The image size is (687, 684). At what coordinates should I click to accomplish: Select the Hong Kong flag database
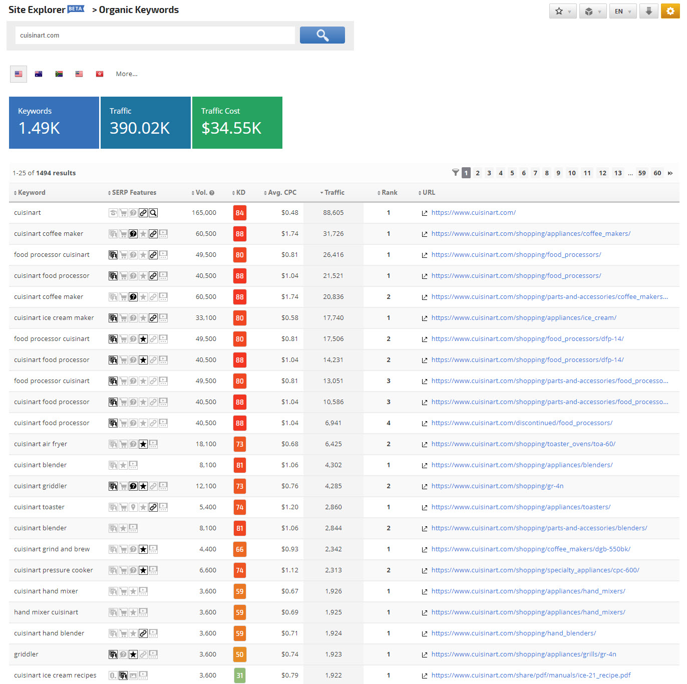click(x=100, y=74)
